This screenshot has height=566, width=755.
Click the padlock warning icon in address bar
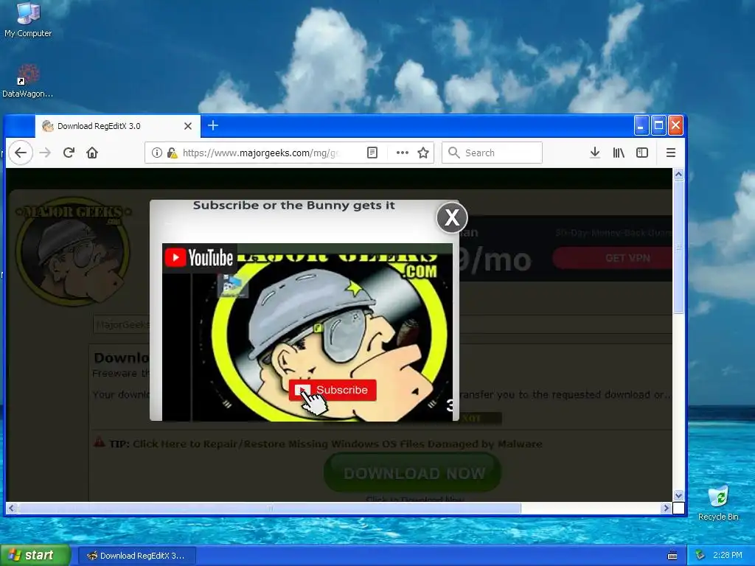pyautogui.click(x=172, y=153)
